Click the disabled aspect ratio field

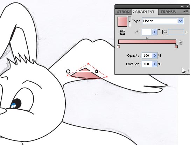coord(176,32)
